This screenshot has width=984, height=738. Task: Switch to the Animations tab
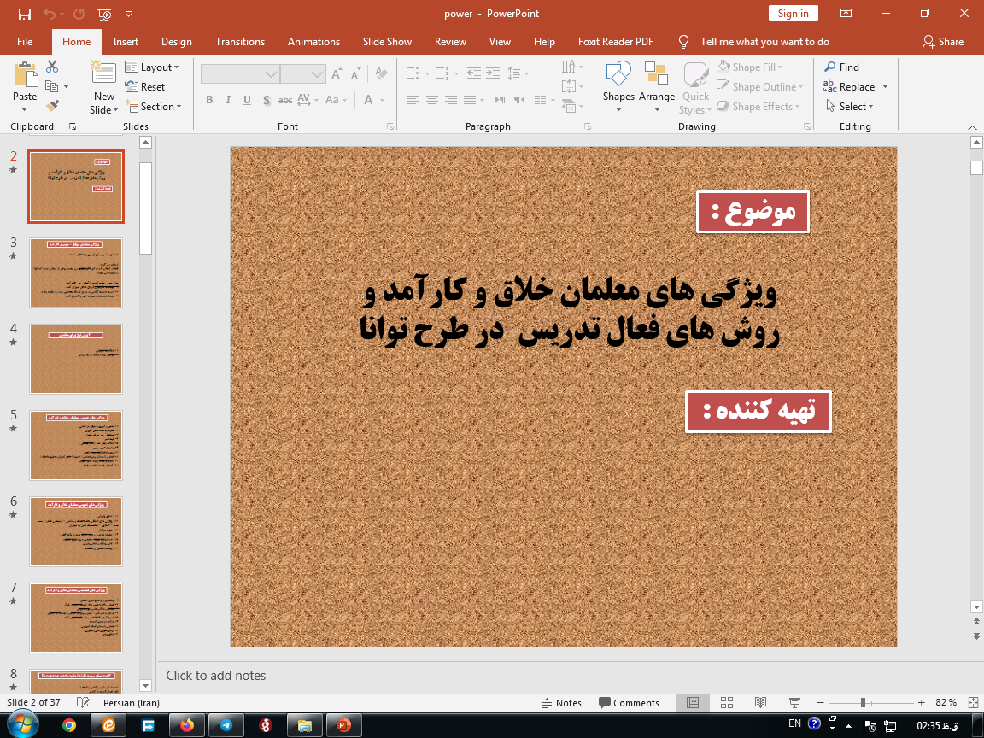pos(313,42)
